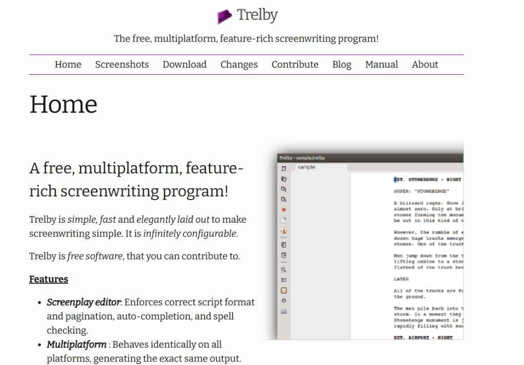Viewport: 524px width, 365px height.
Task: Select the sample tab in Trelby screenshot
Action: pyautogui.click(x=306, y=167)
